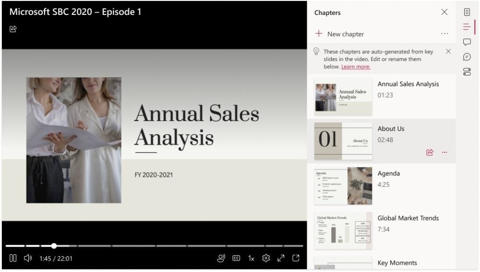The width and height of the screenshot is (480, 272).
Task: Enter fullscreen mode with expand arrows
Action: (281, 258)
